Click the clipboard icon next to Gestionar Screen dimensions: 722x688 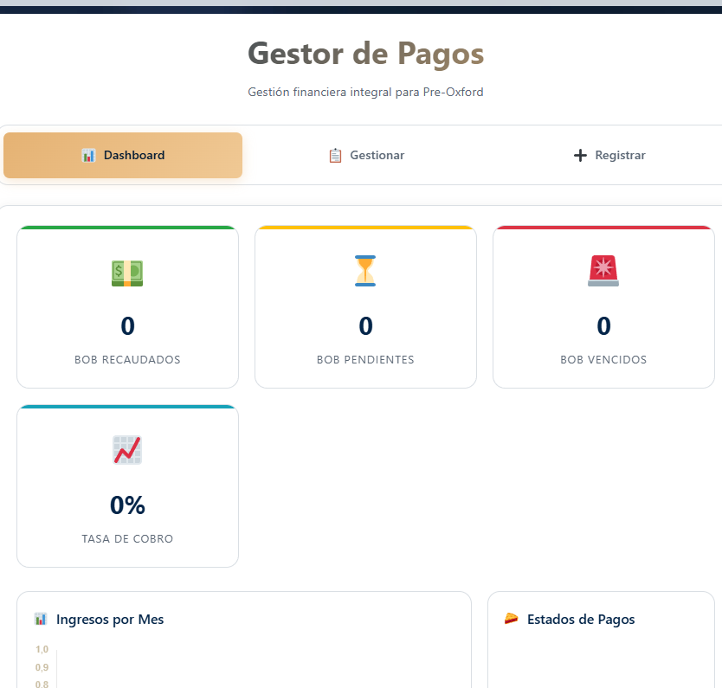[x=334, y=155]
